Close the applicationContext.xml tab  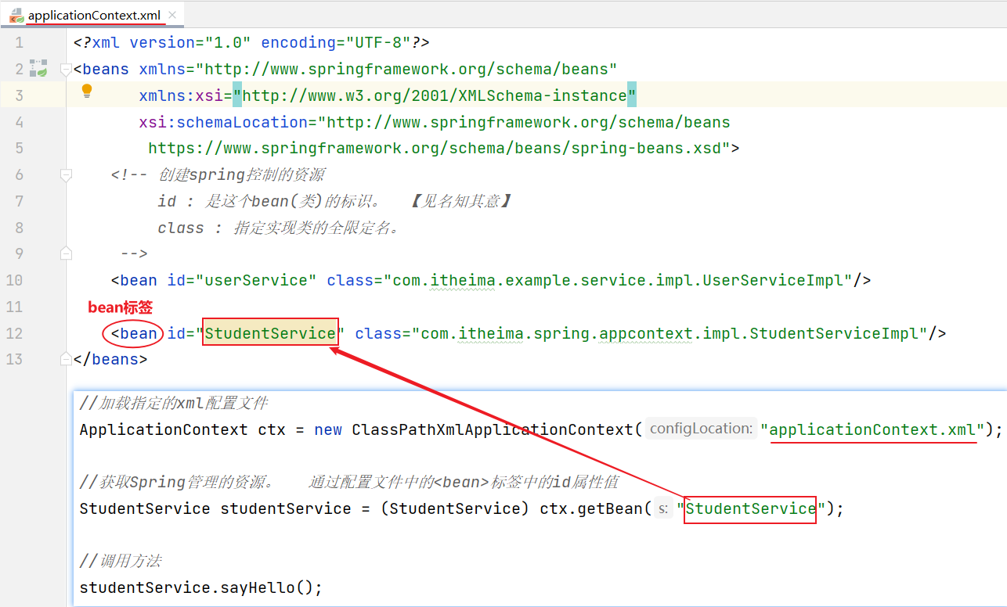[172, 15]
